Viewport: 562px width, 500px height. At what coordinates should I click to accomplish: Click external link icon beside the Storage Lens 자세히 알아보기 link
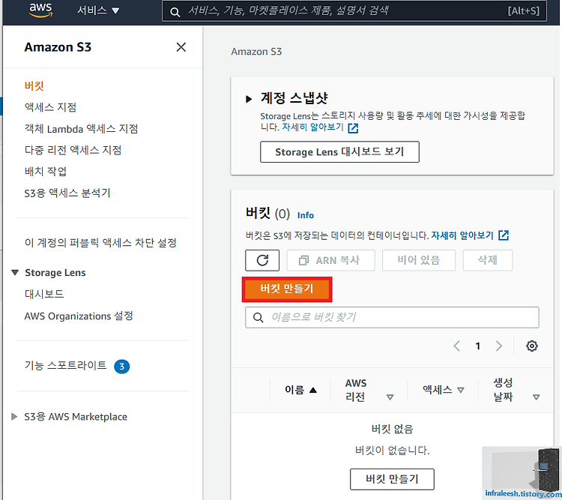(x=353, y=128)
